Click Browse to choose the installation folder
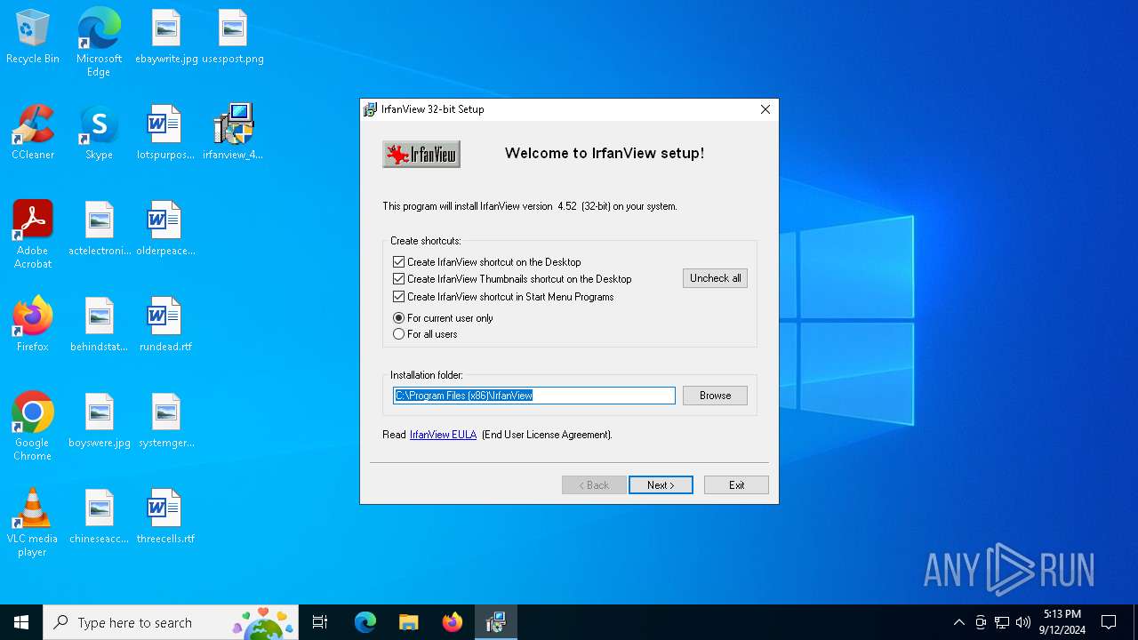The width and height of the screenshot is (1138, 640). pos(715,396)
